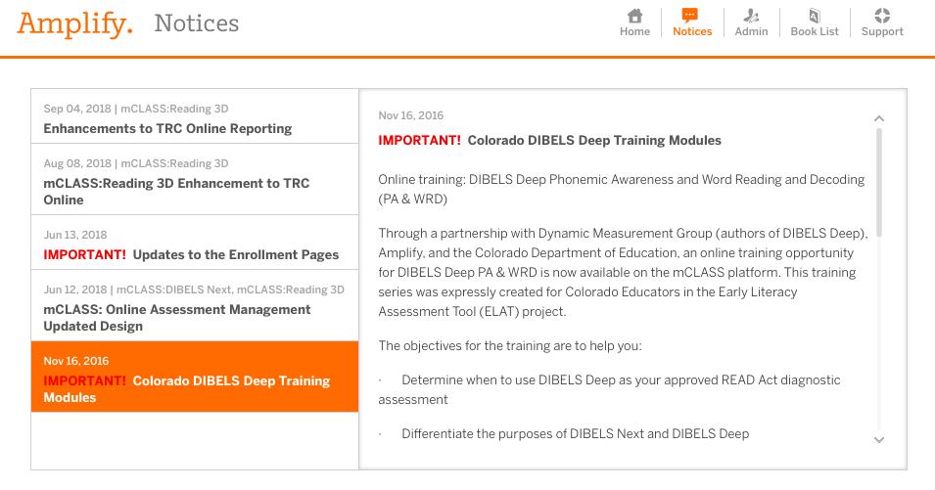This screenshot has width=935, height=490.
Task: Click the detail pane title 'Colorado DIBELS Deep Training Modules'
Action: pos(594,141)
